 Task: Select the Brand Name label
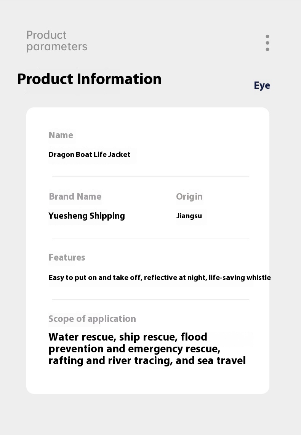tap(75, 197)
